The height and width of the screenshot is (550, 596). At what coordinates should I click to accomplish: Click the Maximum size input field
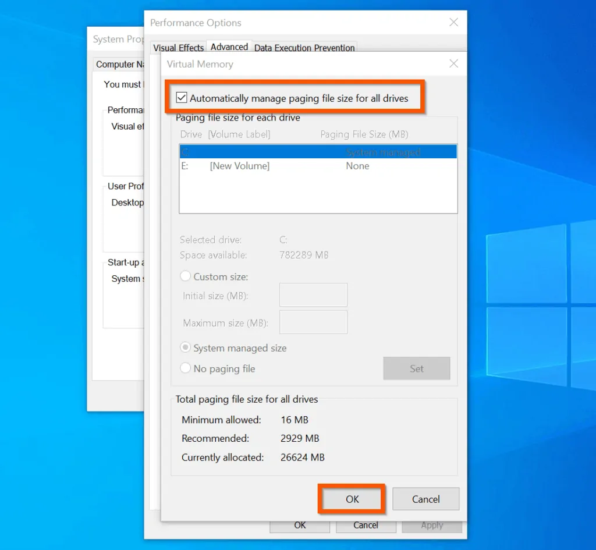[313, 322]
